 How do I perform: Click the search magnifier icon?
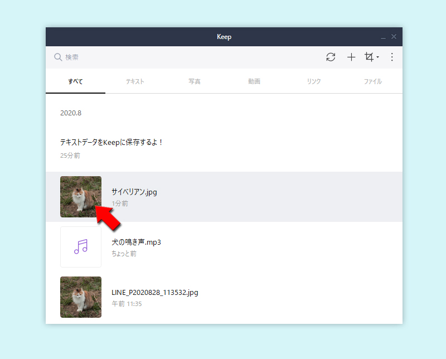point(58,57)
